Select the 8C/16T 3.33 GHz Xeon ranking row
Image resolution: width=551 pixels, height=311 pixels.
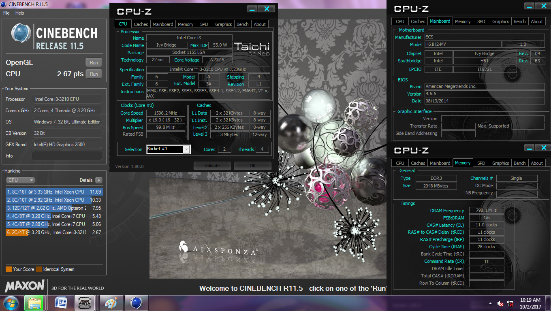[54, 192]
